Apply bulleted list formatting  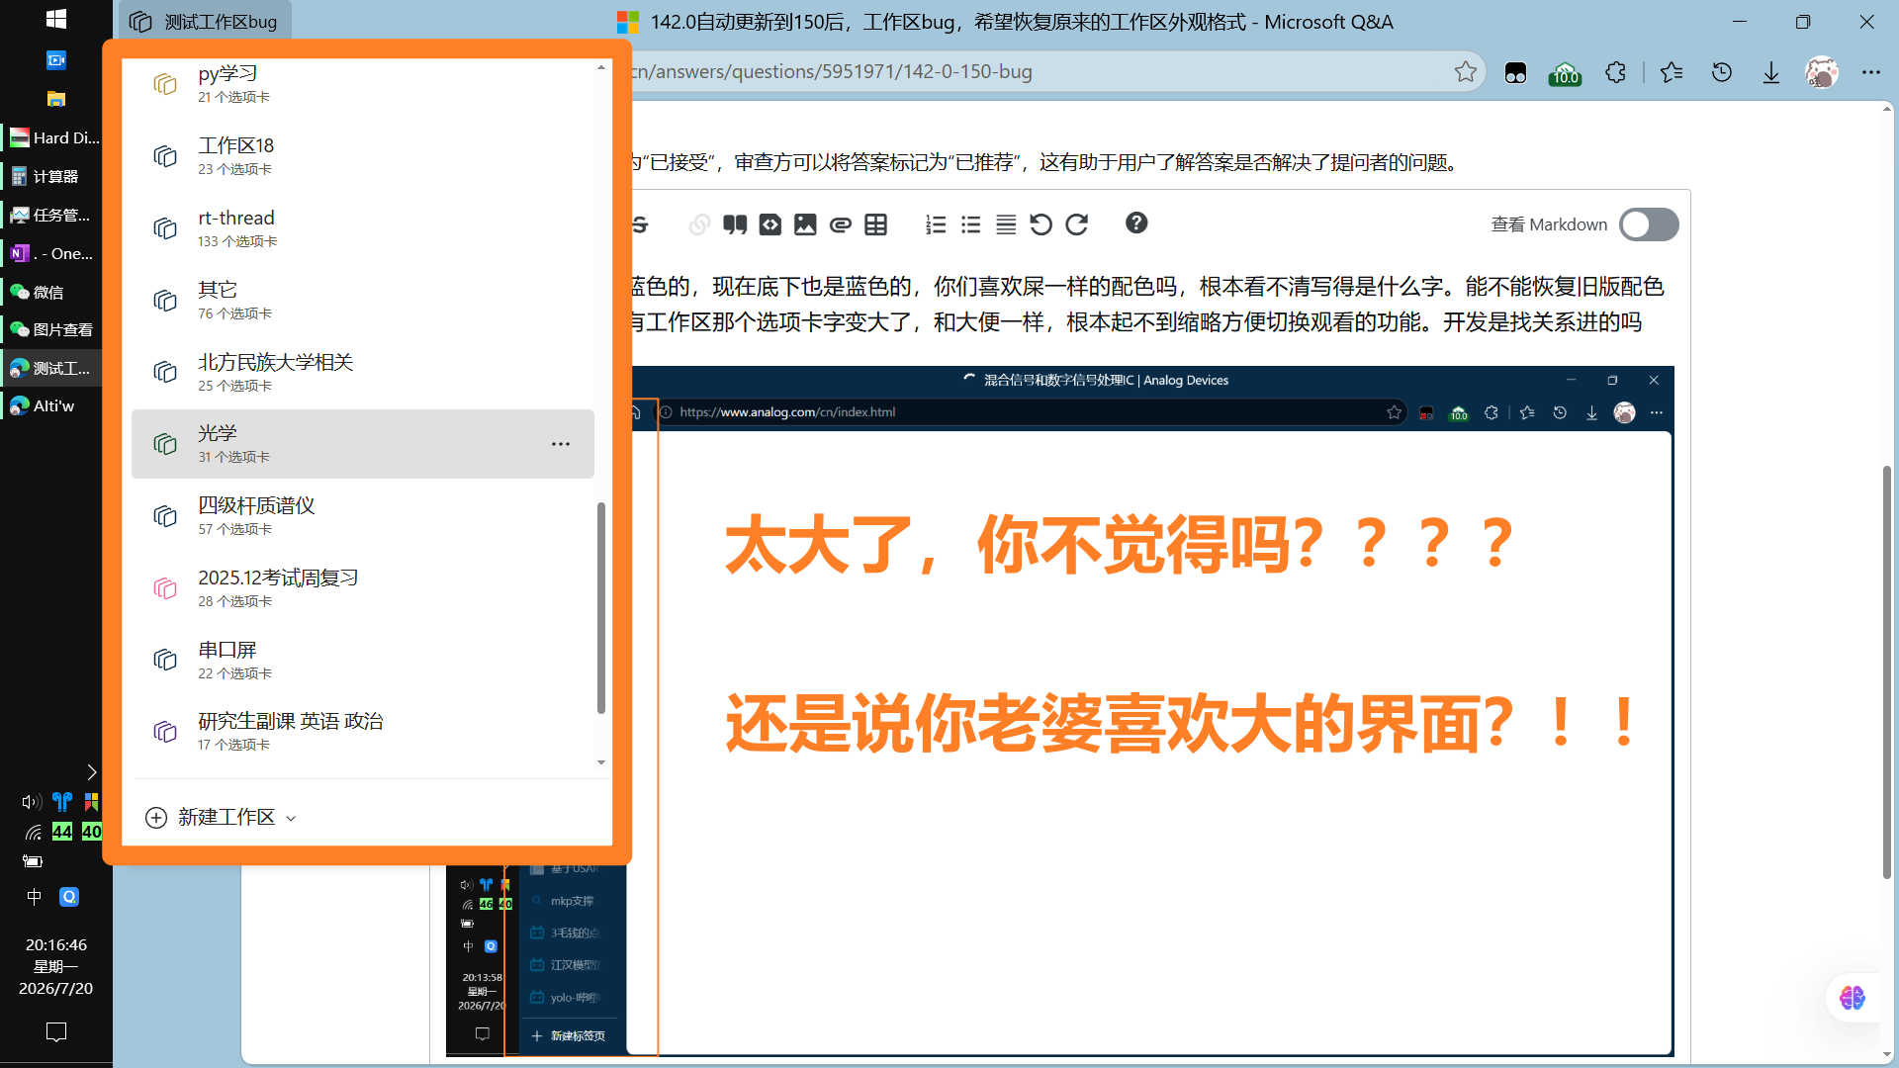971,224
